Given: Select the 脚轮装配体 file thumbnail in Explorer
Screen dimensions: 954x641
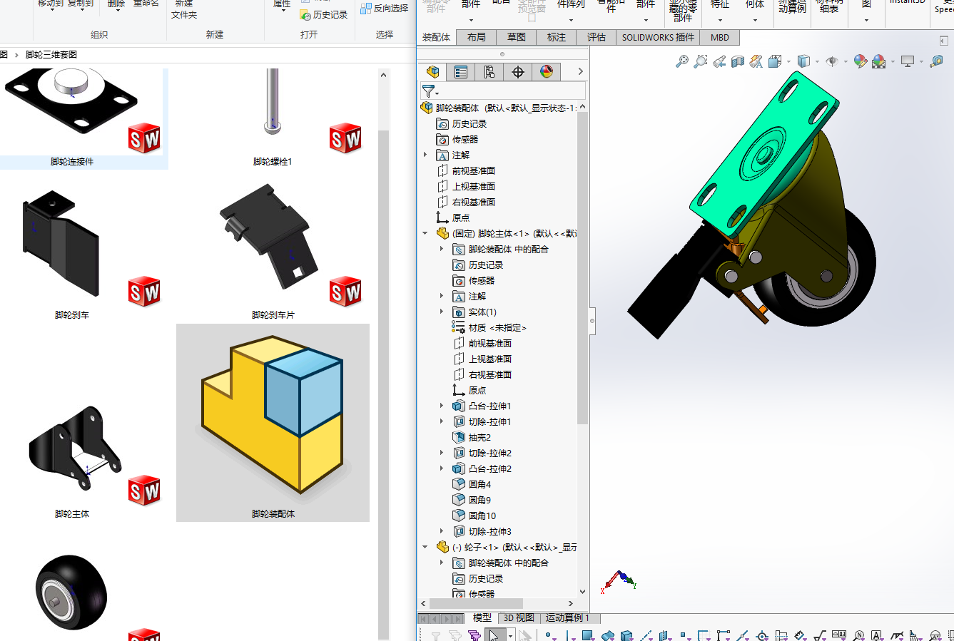Looking at the screenshot, I should (273, 422).
